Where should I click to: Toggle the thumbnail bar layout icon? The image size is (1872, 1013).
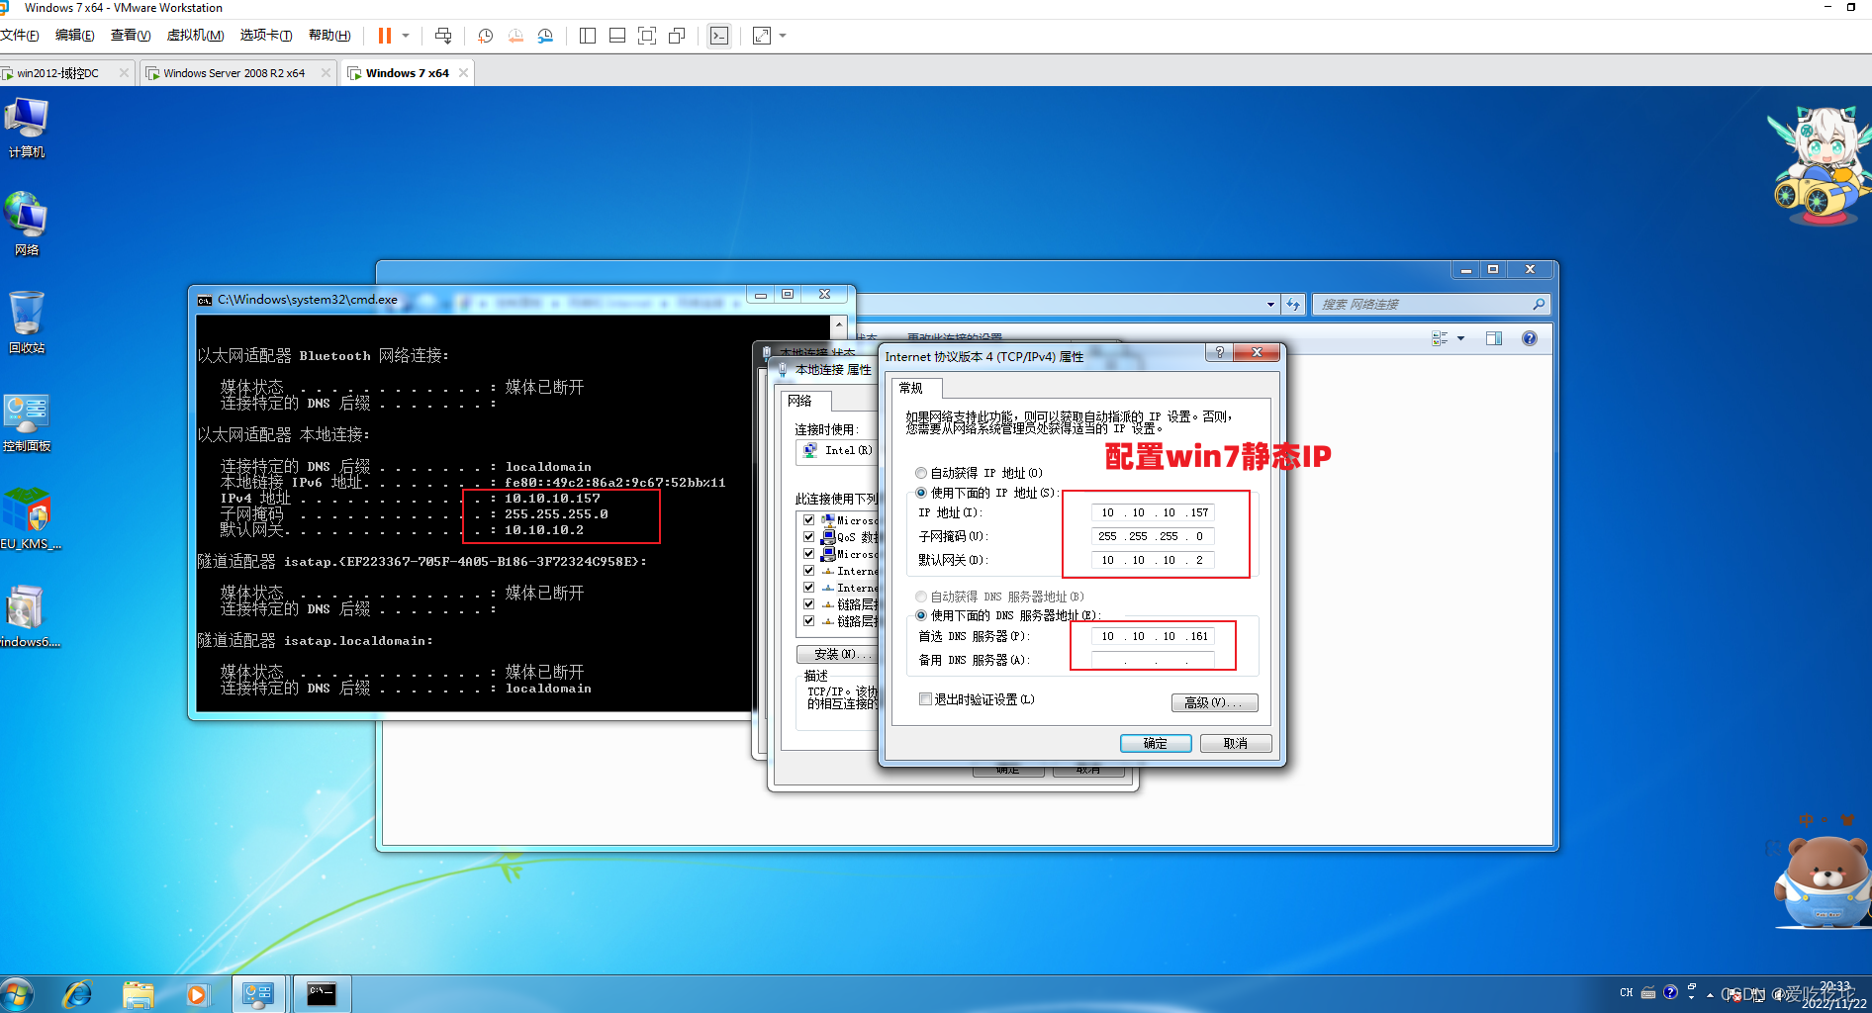pos(617,36)
